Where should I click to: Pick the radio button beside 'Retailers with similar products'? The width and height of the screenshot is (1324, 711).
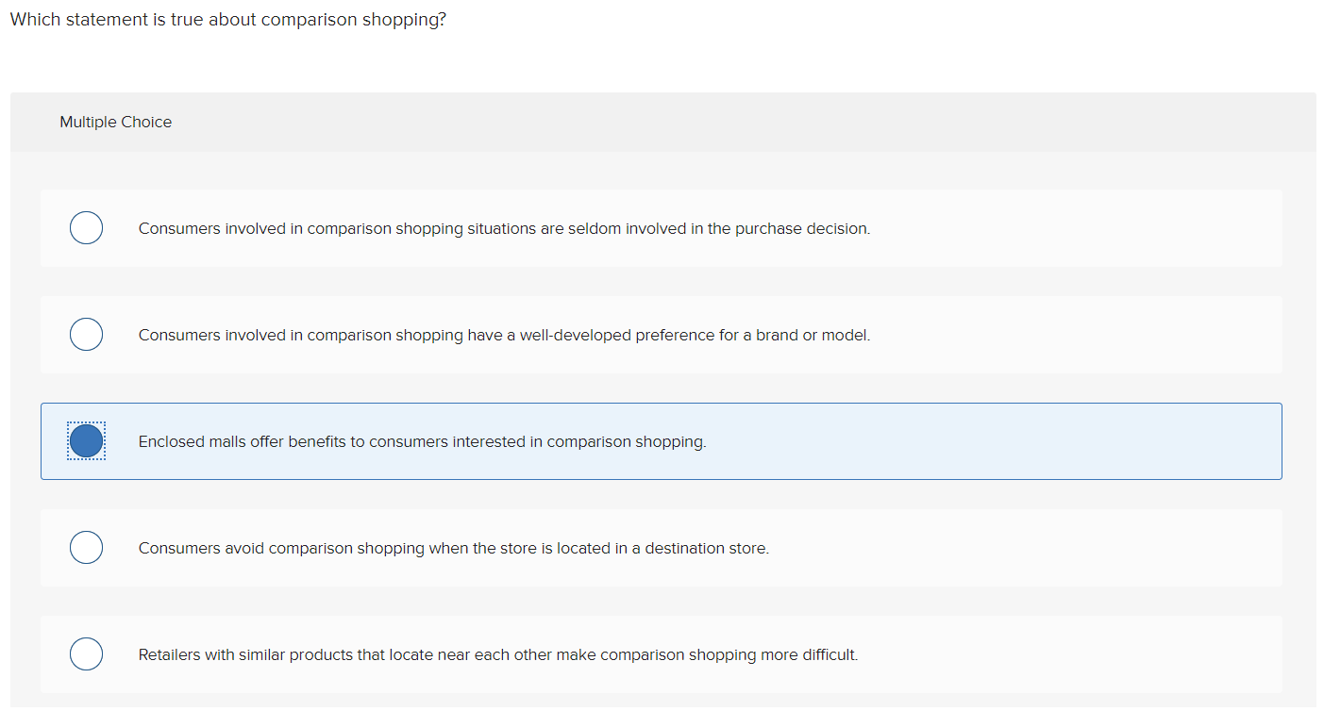[x=86, y=654]
